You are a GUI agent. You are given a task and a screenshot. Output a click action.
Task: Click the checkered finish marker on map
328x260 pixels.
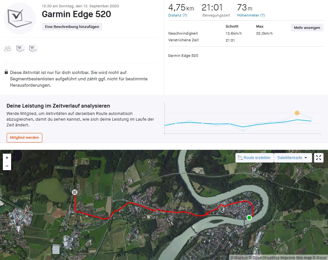(x=74, y=192)
